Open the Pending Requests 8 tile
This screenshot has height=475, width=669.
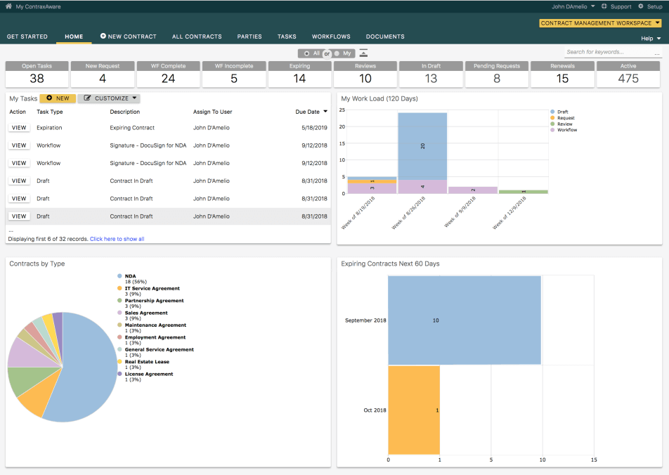point(497,74)
